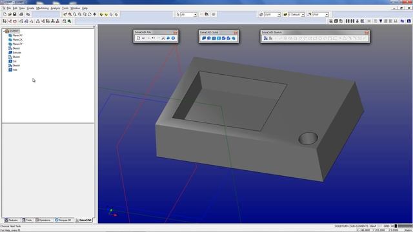Click the Pan cross-arrows icon
Viewport: 413px width, 232px height.
click(95, 14)
